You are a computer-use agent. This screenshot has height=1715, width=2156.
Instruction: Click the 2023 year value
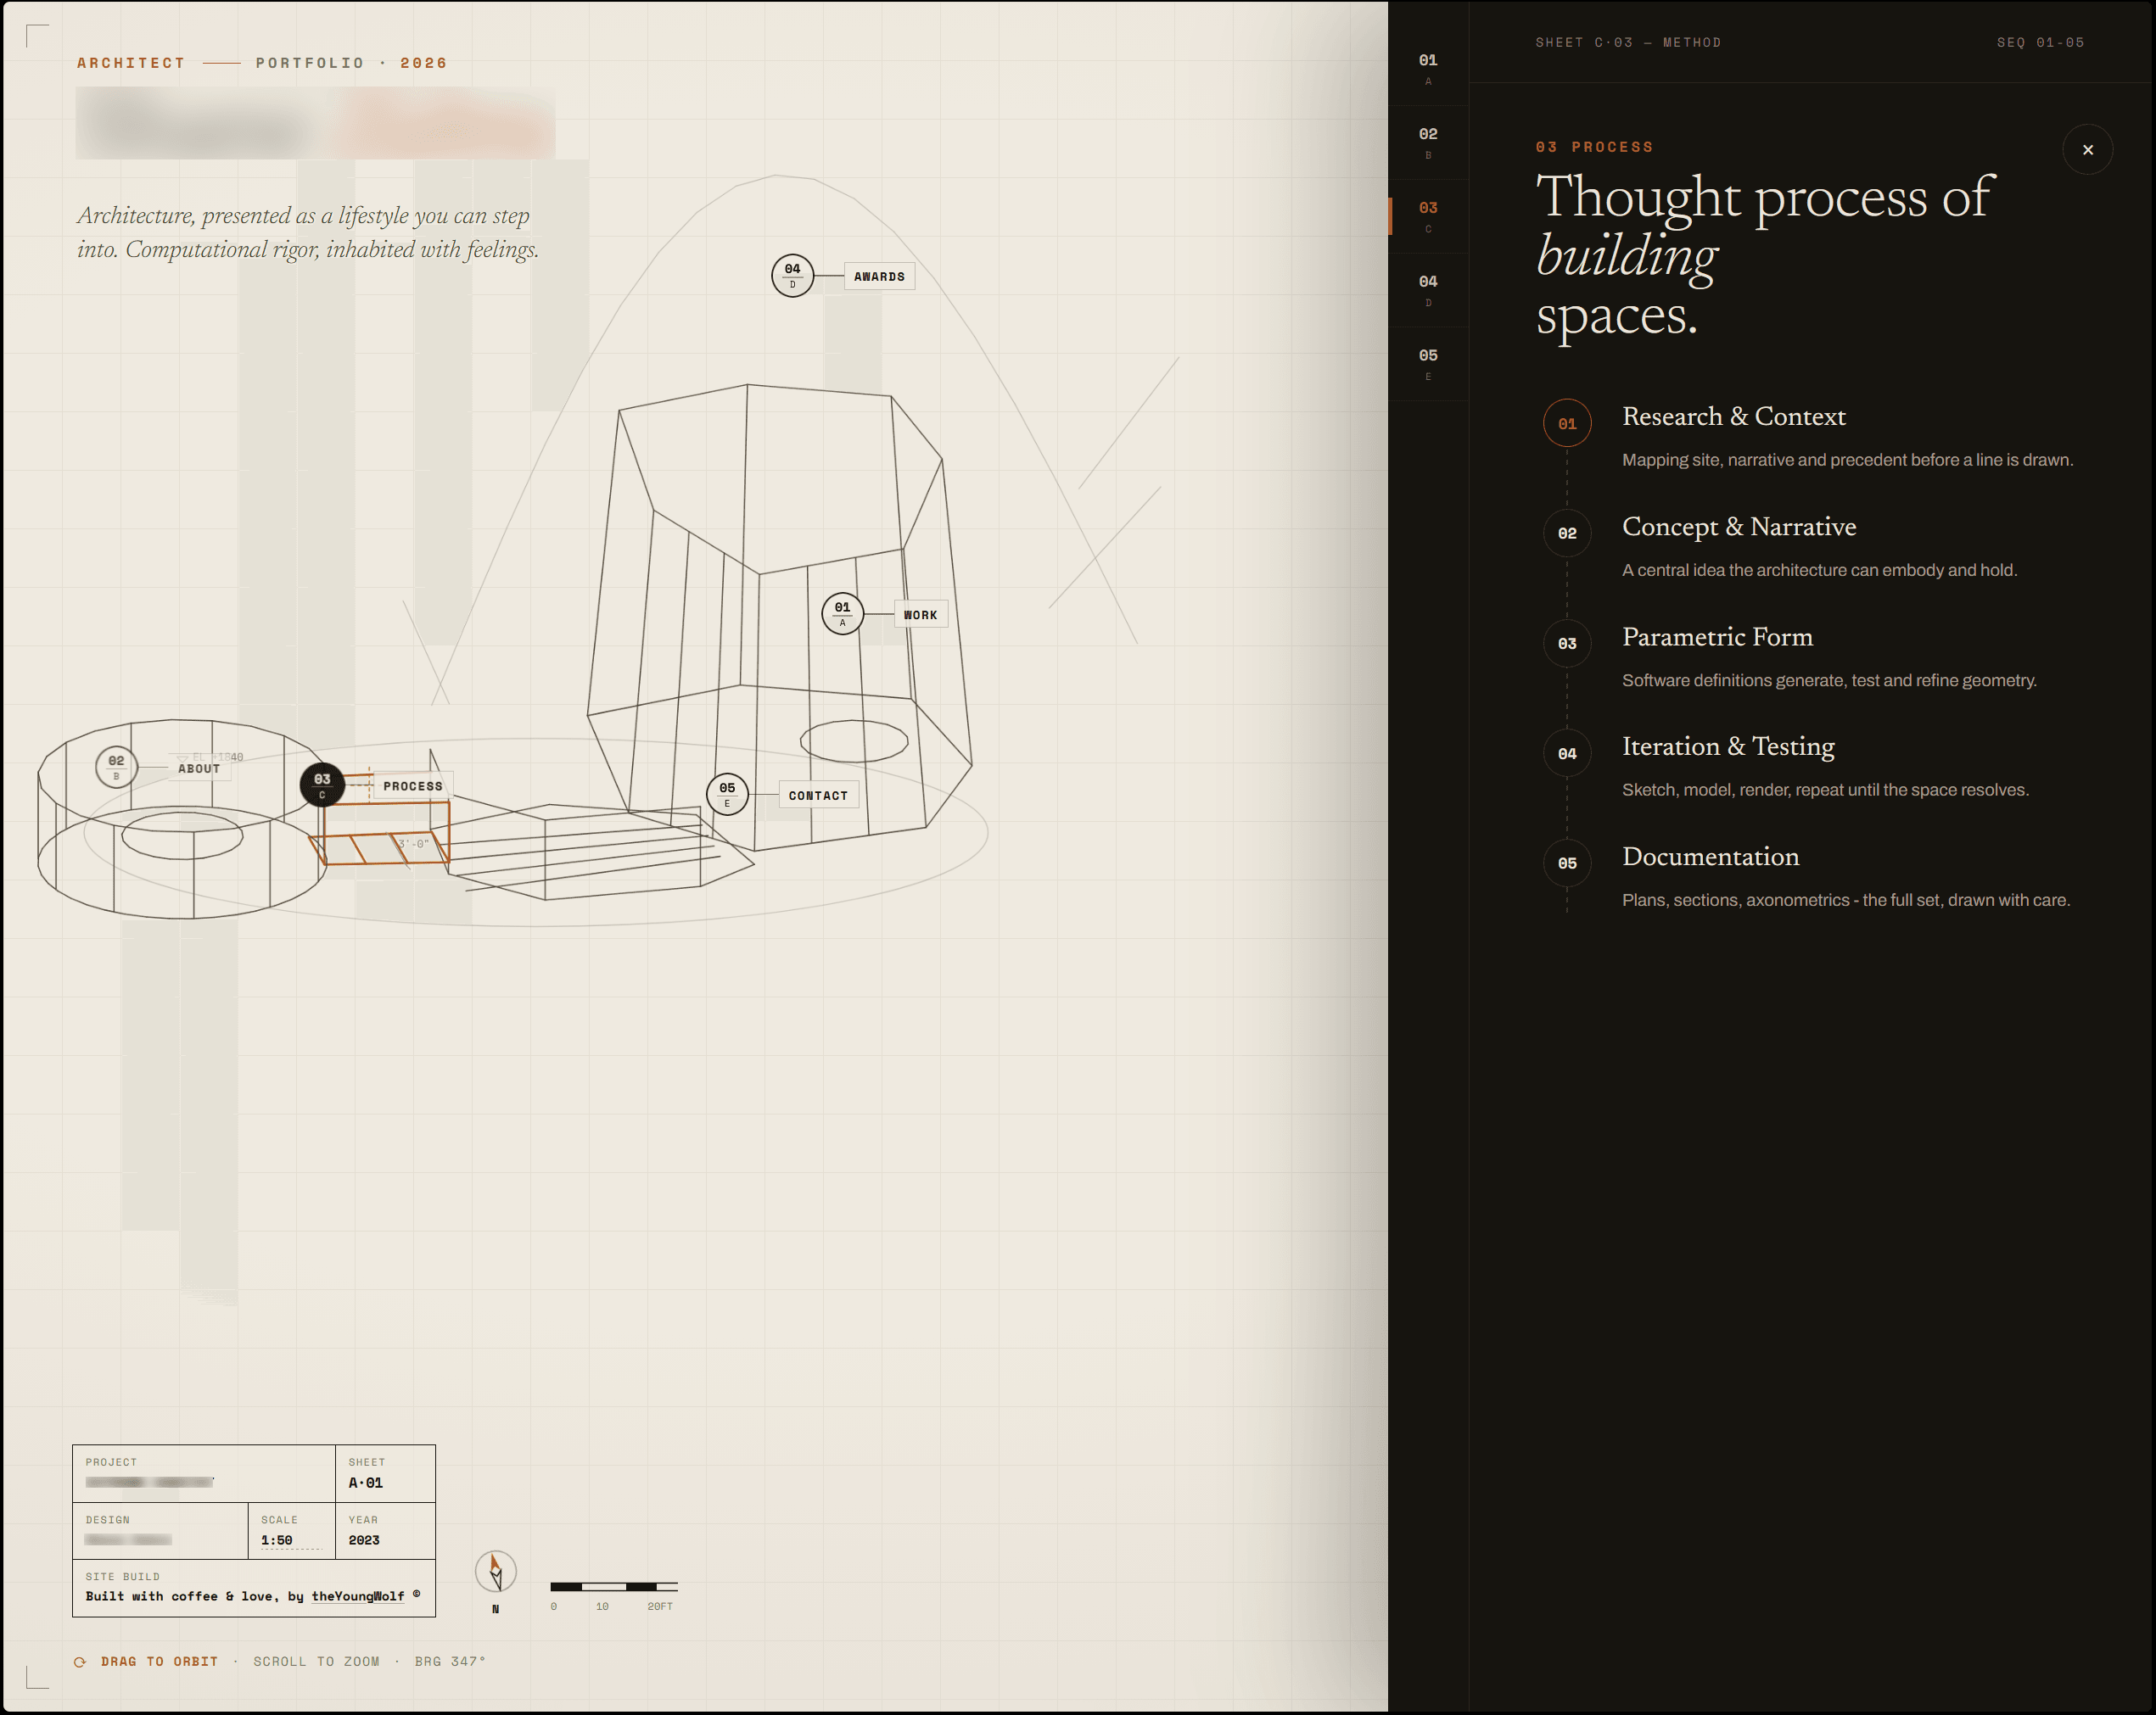[364, 1540]
